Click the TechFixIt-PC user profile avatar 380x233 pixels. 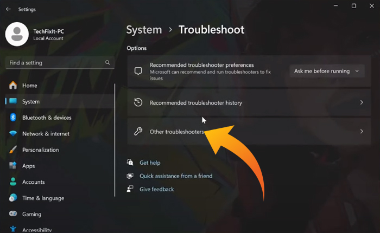point(17,35)
